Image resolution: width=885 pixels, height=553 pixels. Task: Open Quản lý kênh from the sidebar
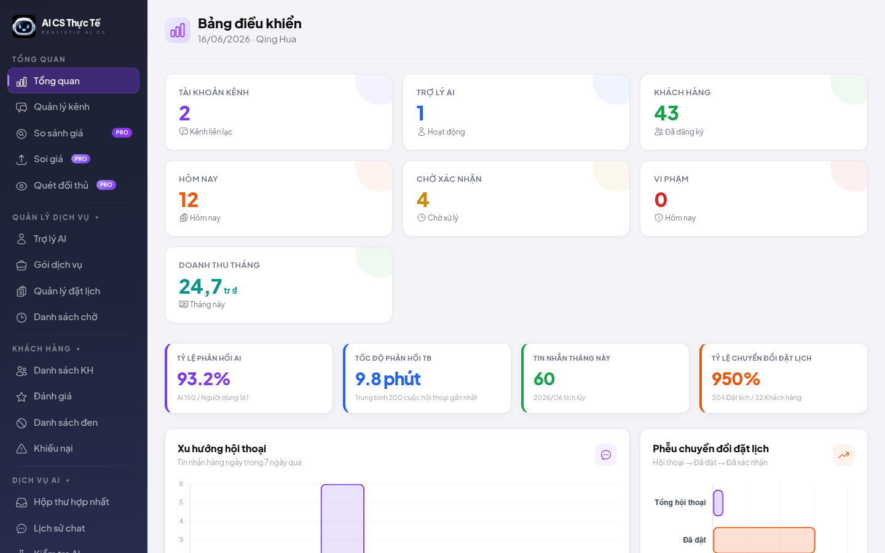pyautogui.click(x=74, y=107)
